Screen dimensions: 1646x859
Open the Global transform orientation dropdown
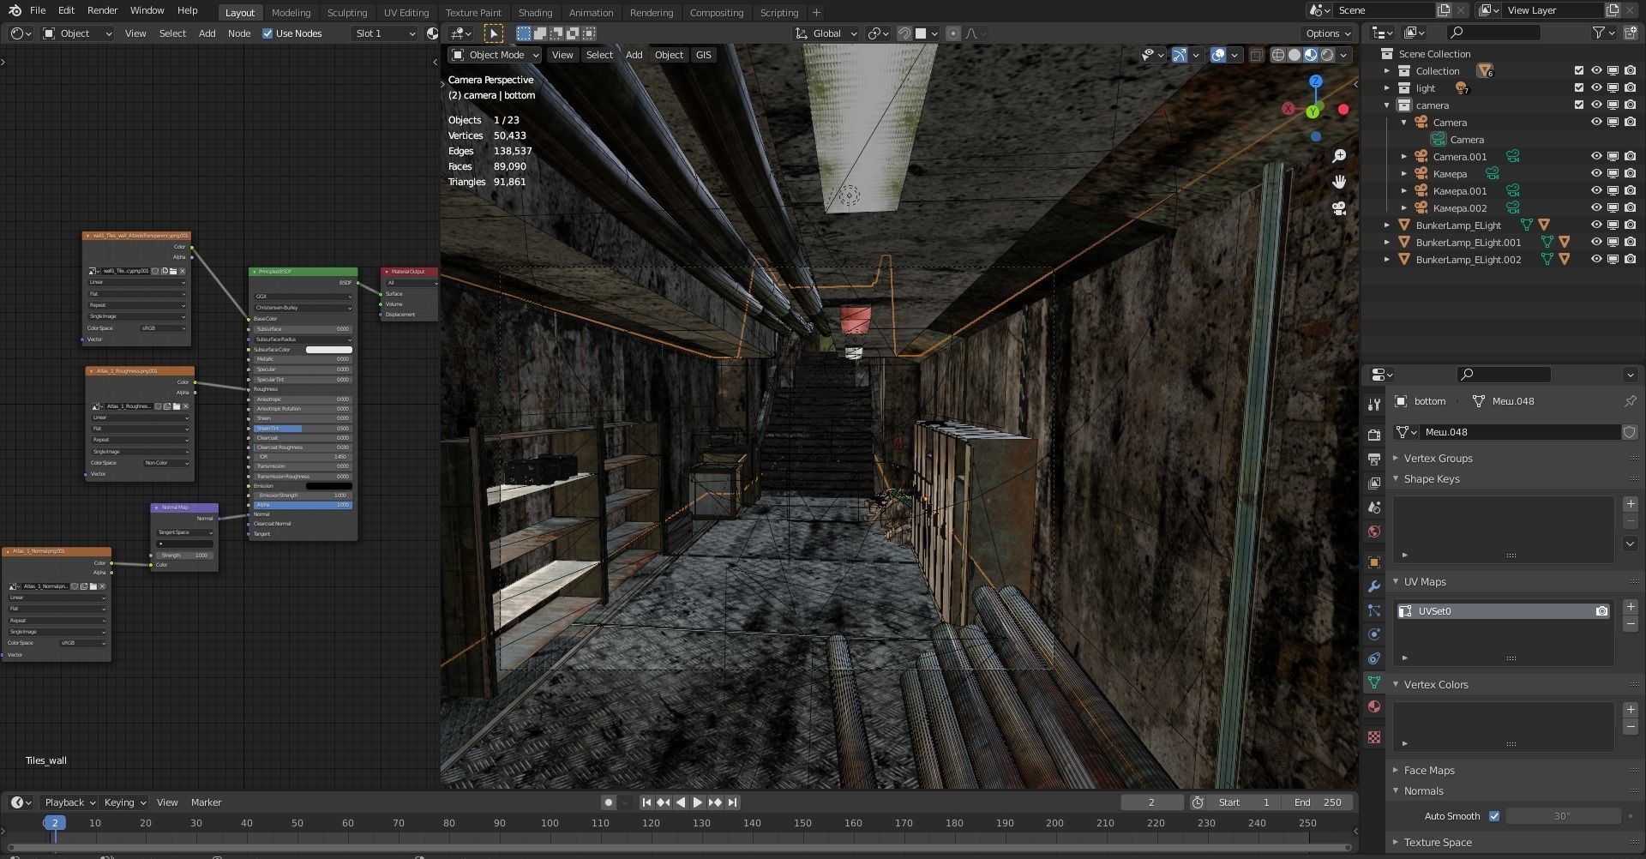[x=826, y=33]
